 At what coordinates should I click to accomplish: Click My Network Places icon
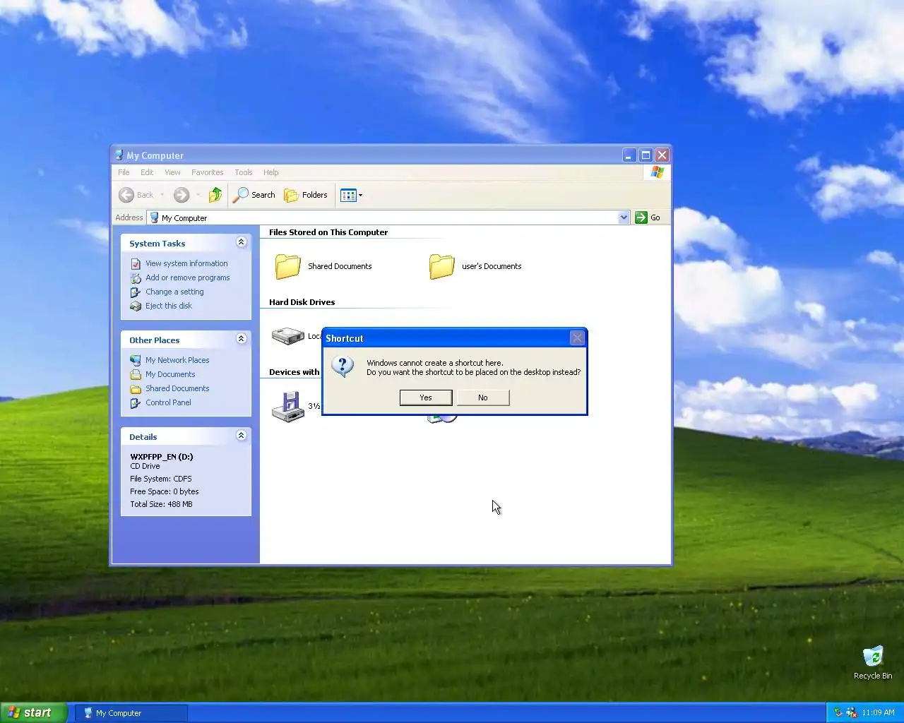tap(136, 360)
